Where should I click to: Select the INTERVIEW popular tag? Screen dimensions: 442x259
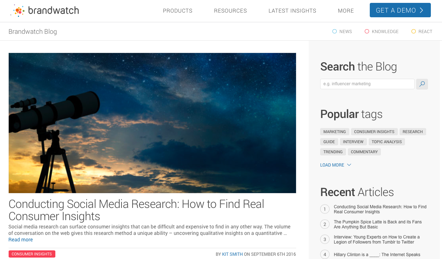point(354,142)
